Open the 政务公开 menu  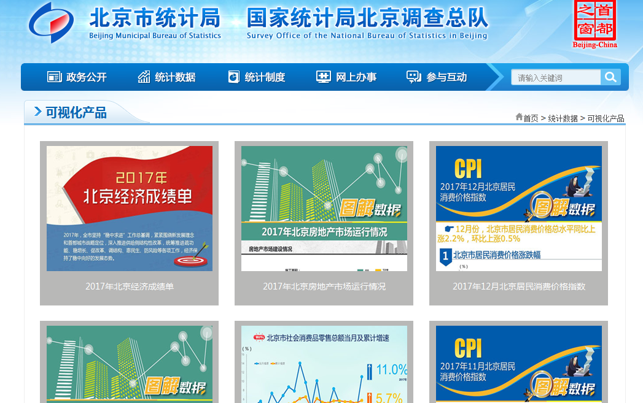point(86,77)
